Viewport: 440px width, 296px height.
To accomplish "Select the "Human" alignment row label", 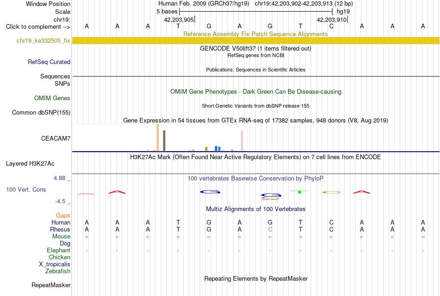I will pos(61,222).
